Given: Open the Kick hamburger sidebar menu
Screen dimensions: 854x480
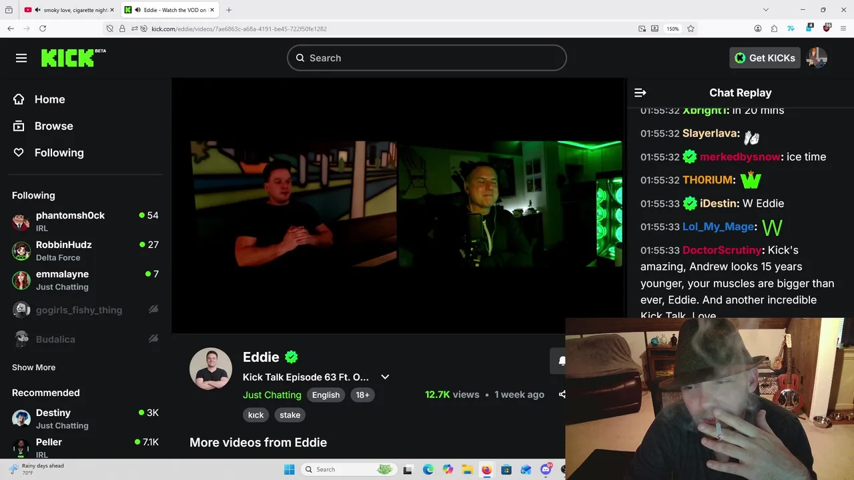Looking at the screenshot, I should click(21, 58).
